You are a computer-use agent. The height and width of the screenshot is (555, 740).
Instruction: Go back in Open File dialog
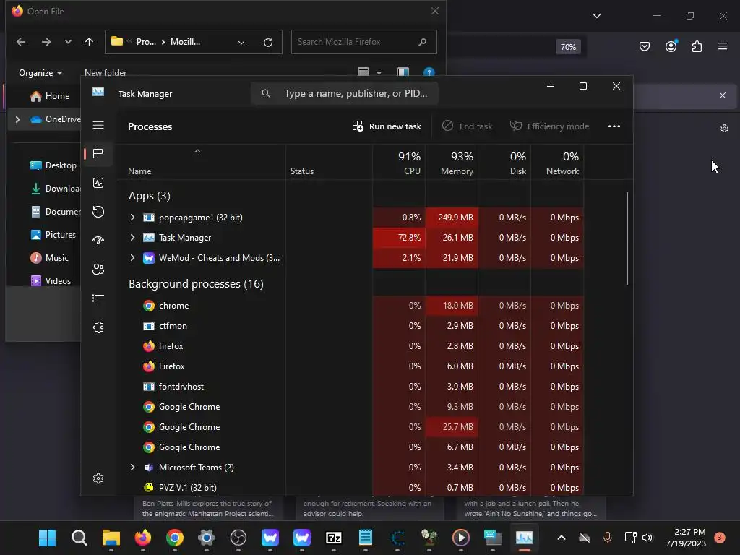coord(21,42)
